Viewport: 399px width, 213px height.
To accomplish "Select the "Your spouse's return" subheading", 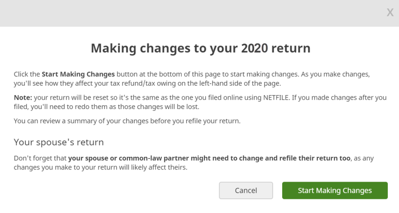I will point(59,141).
